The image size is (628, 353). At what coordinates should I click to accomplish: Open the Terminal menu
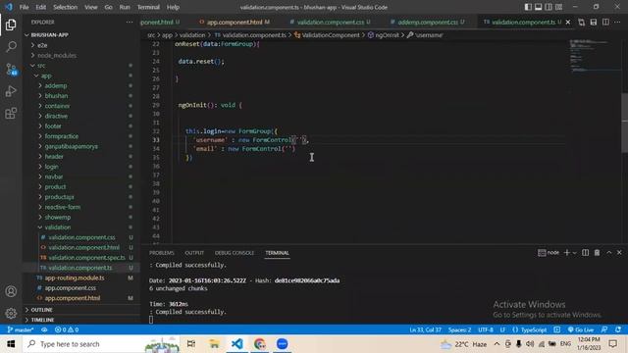(x=148, y=7)
